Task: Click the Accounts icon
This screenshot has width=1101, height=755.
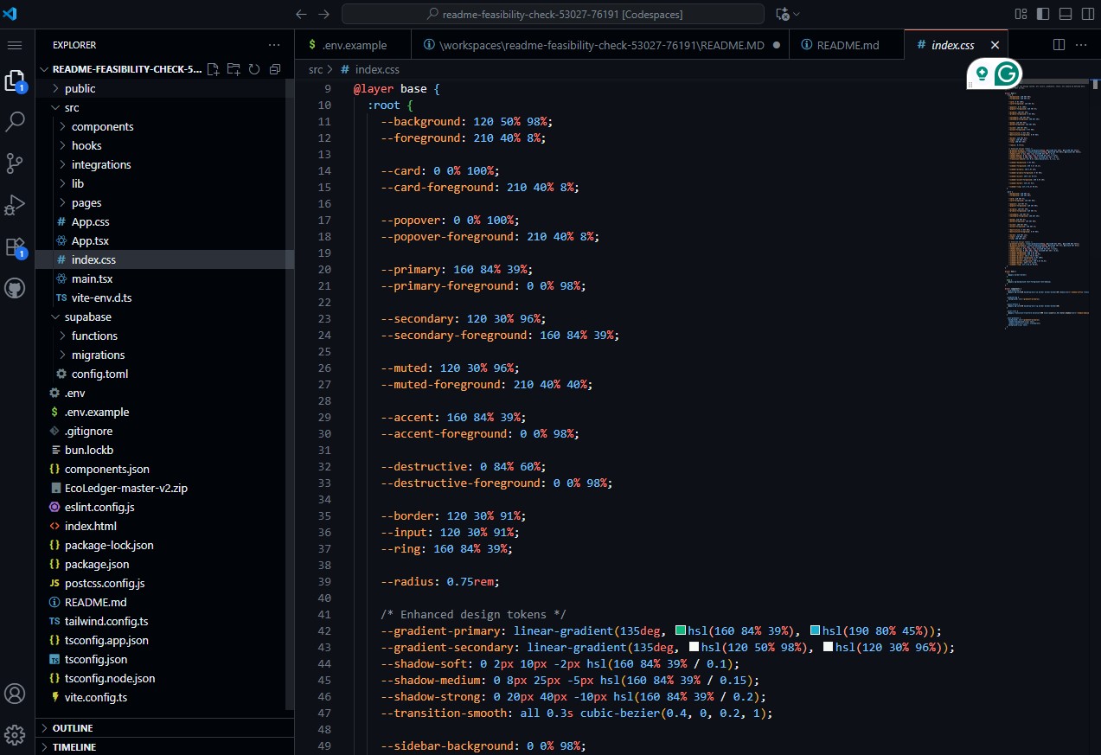Action: coord(15,694)
